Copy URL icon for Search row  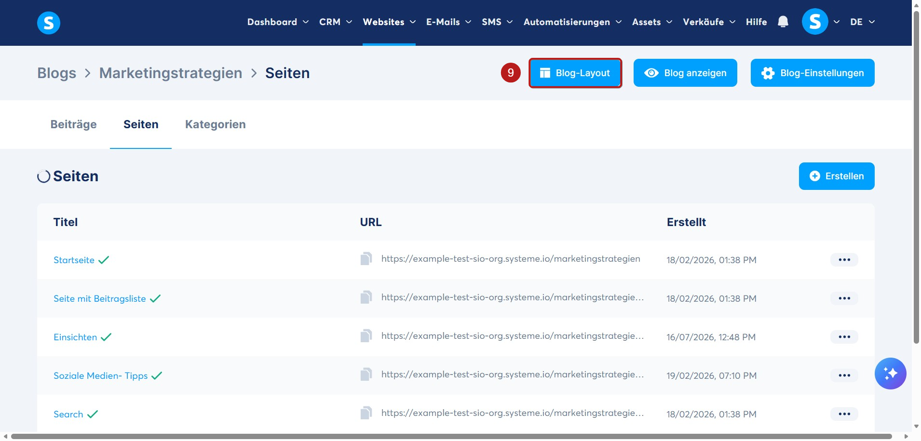[366, 413]
